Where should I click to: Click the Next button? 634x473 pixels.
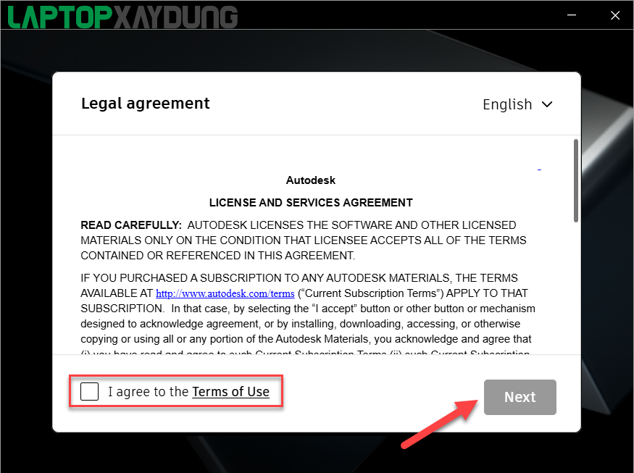coord(520,397)
